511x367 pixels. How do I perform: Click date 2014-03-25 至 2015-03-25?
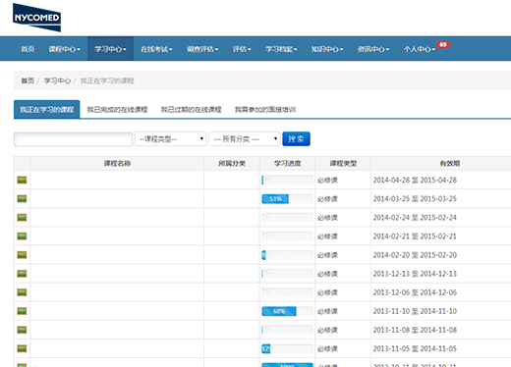click(x=415, y=198)
